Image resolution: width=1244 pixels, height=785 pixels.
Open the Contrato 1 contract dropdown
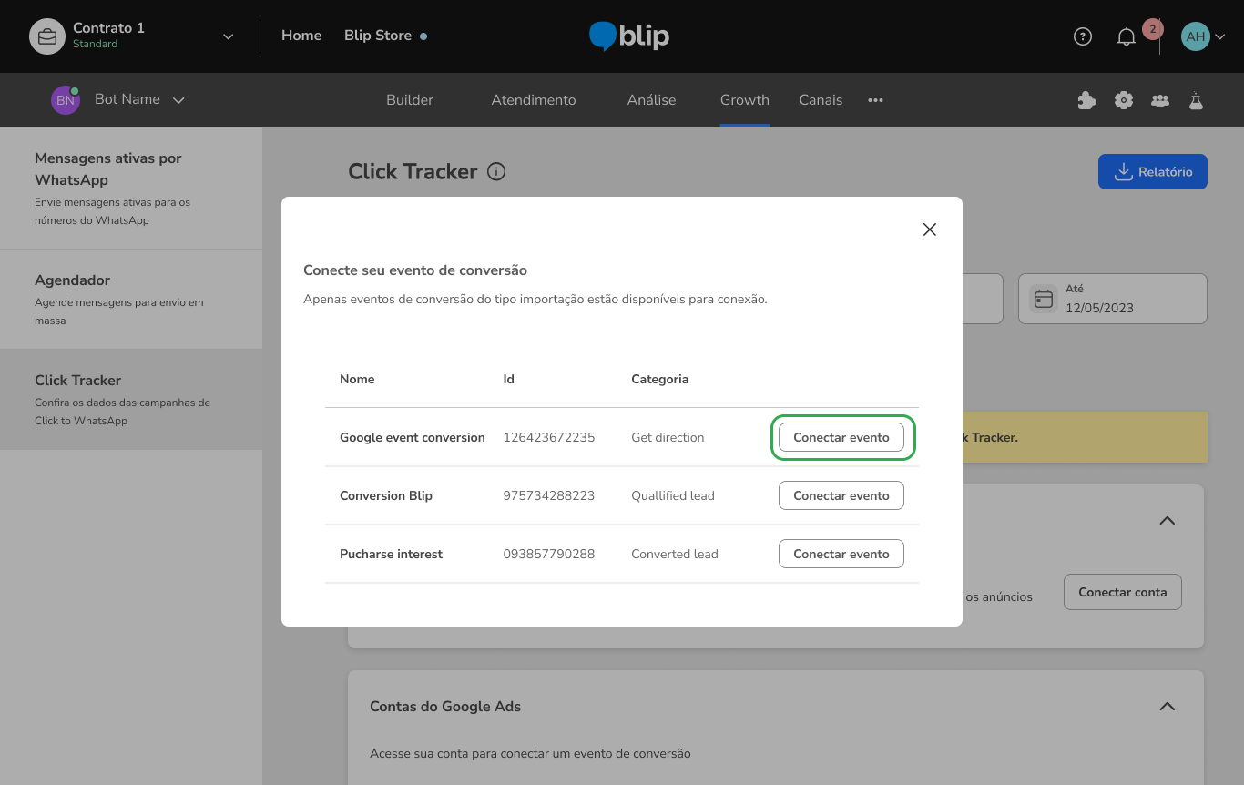[x=228, y=36]
